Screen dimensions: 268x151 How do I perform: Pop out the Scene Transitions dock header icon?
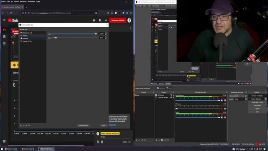[246, 92]
